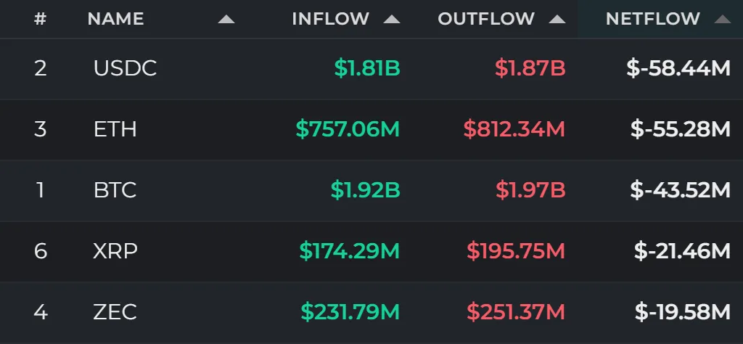Click rank number 4 in ZEC row
The width and height of the screenshot is (743, 344).
41,312
